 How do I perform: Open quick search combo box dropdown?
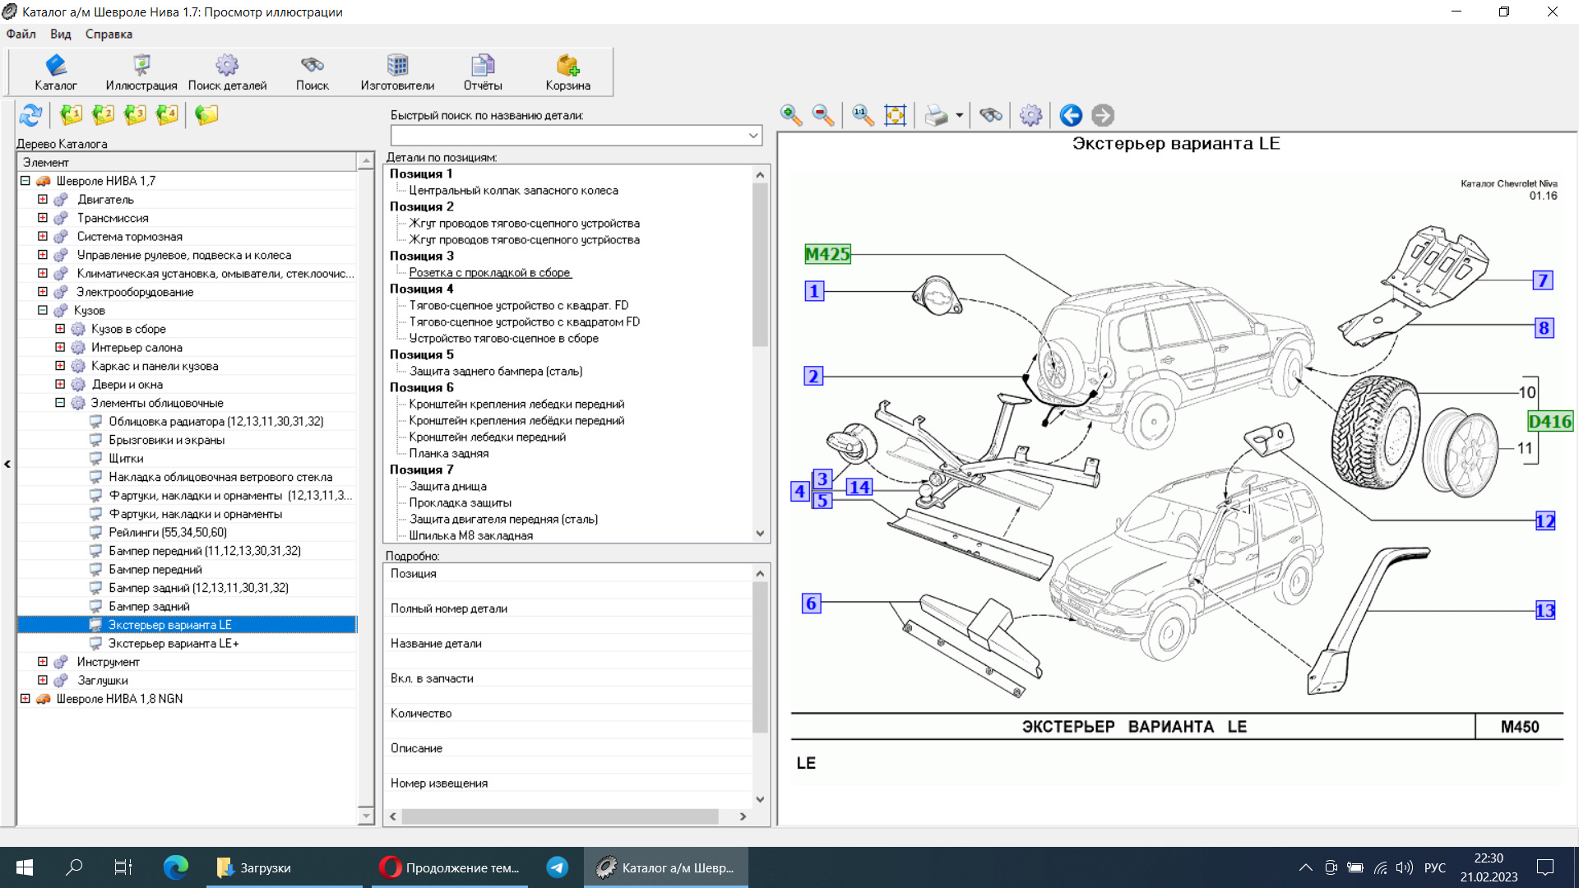tap(753, 135)
